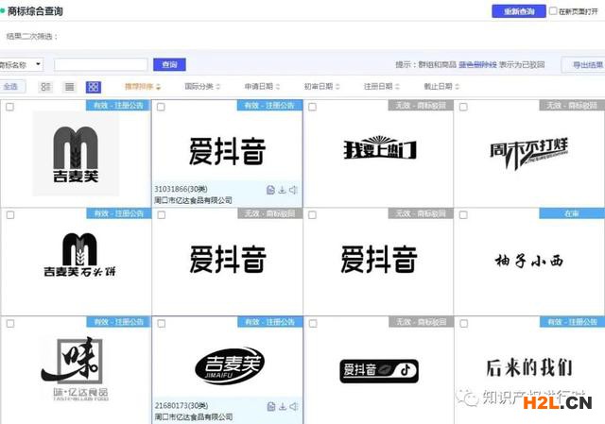The width and height of the screenshot is (605, 424).
Task: Open the 柚子小西 trademark thumbnail
Action: pyautogui.click(x=529, y=261)
